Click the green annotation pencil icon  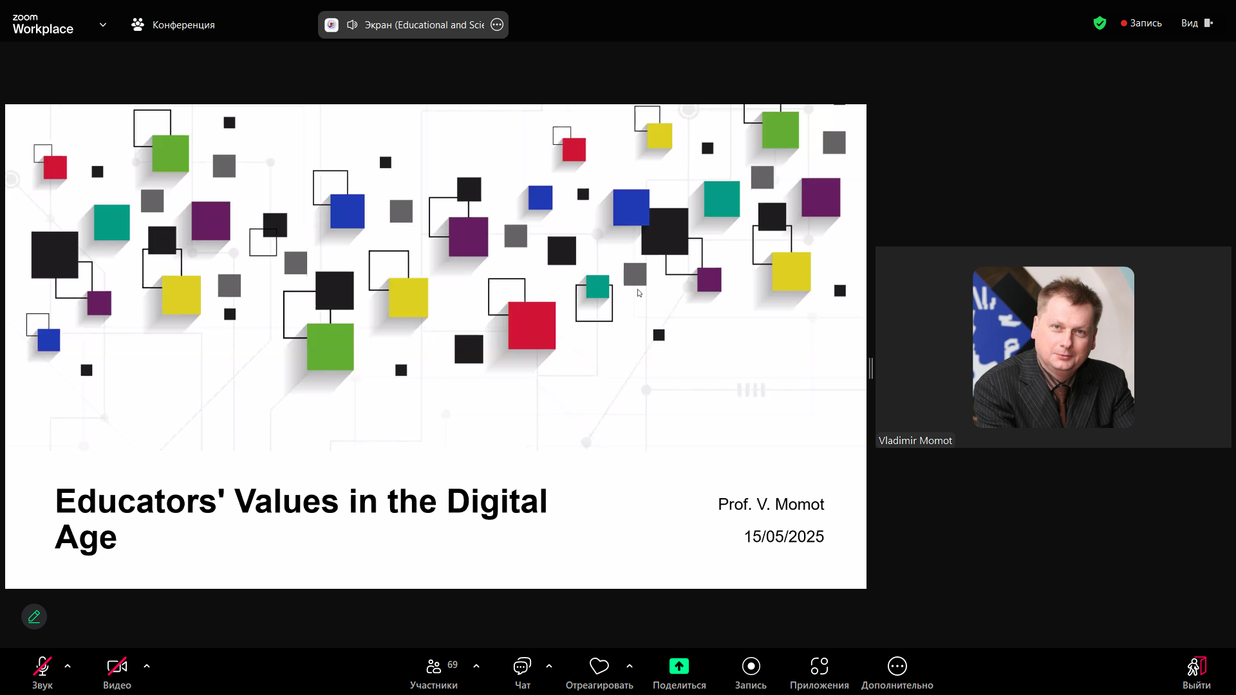pos(34,616)
